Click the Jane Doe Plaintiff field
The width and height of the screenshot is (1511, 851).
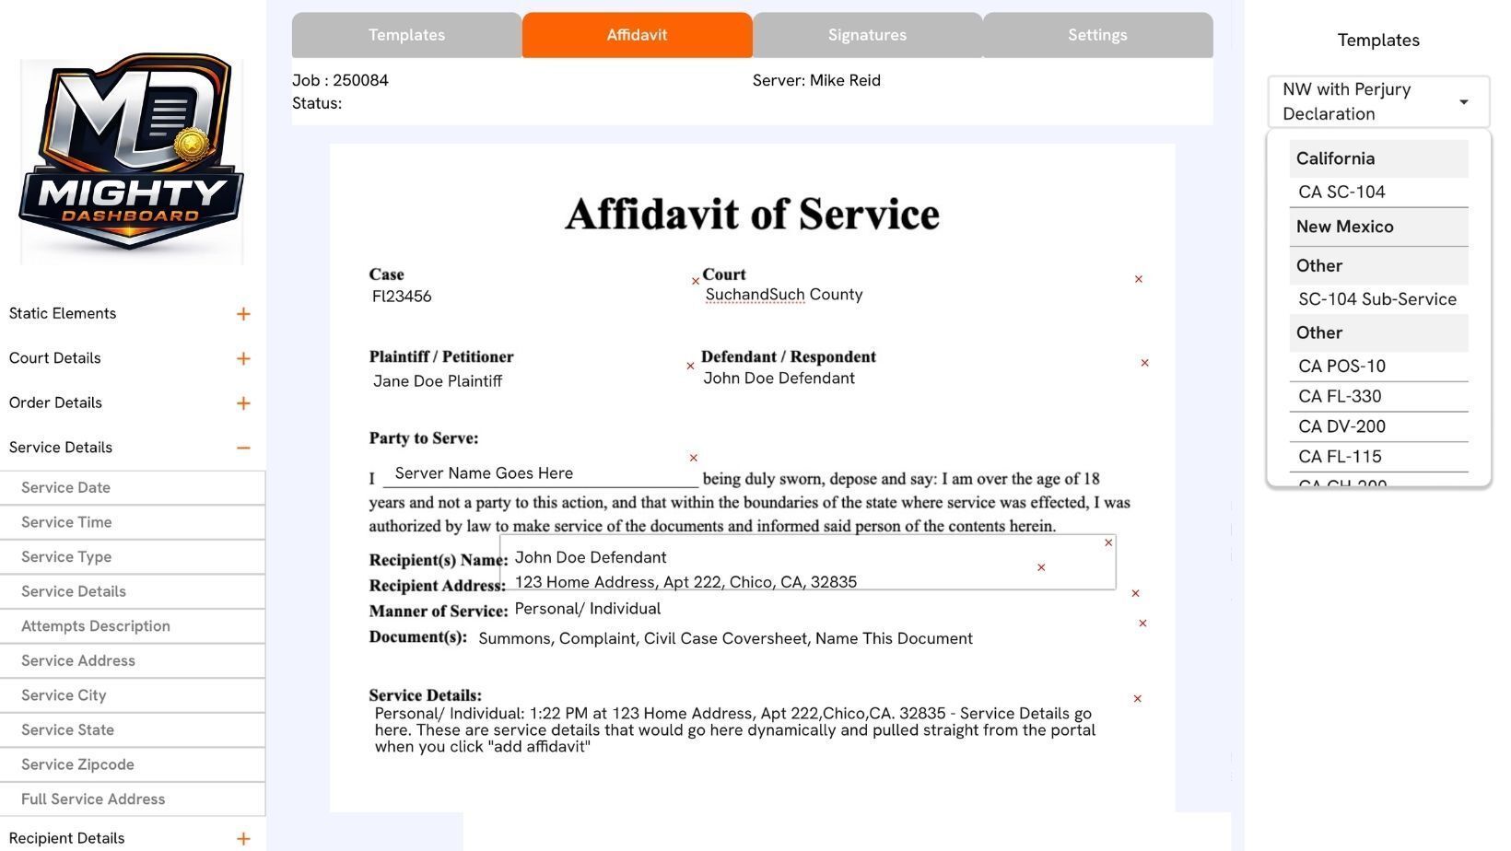pyautogui.click(x=438, y=381)
